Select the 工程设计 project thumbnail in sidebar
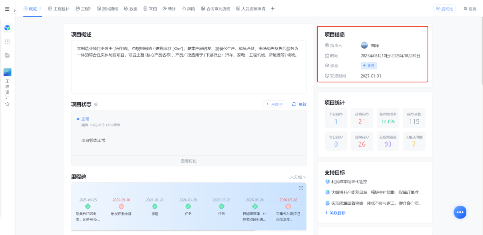Screen dimensions: 483x235 (8, 72)
